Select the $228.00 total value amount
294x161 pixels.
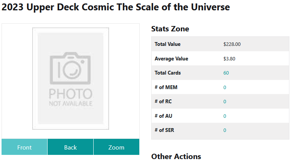[x=232, y=44]
